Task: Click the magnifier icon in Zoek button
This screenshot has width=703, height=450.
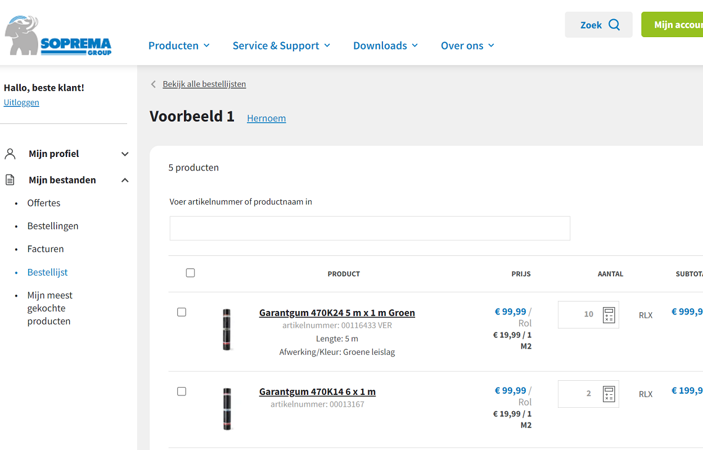Action: click(614, 25)
